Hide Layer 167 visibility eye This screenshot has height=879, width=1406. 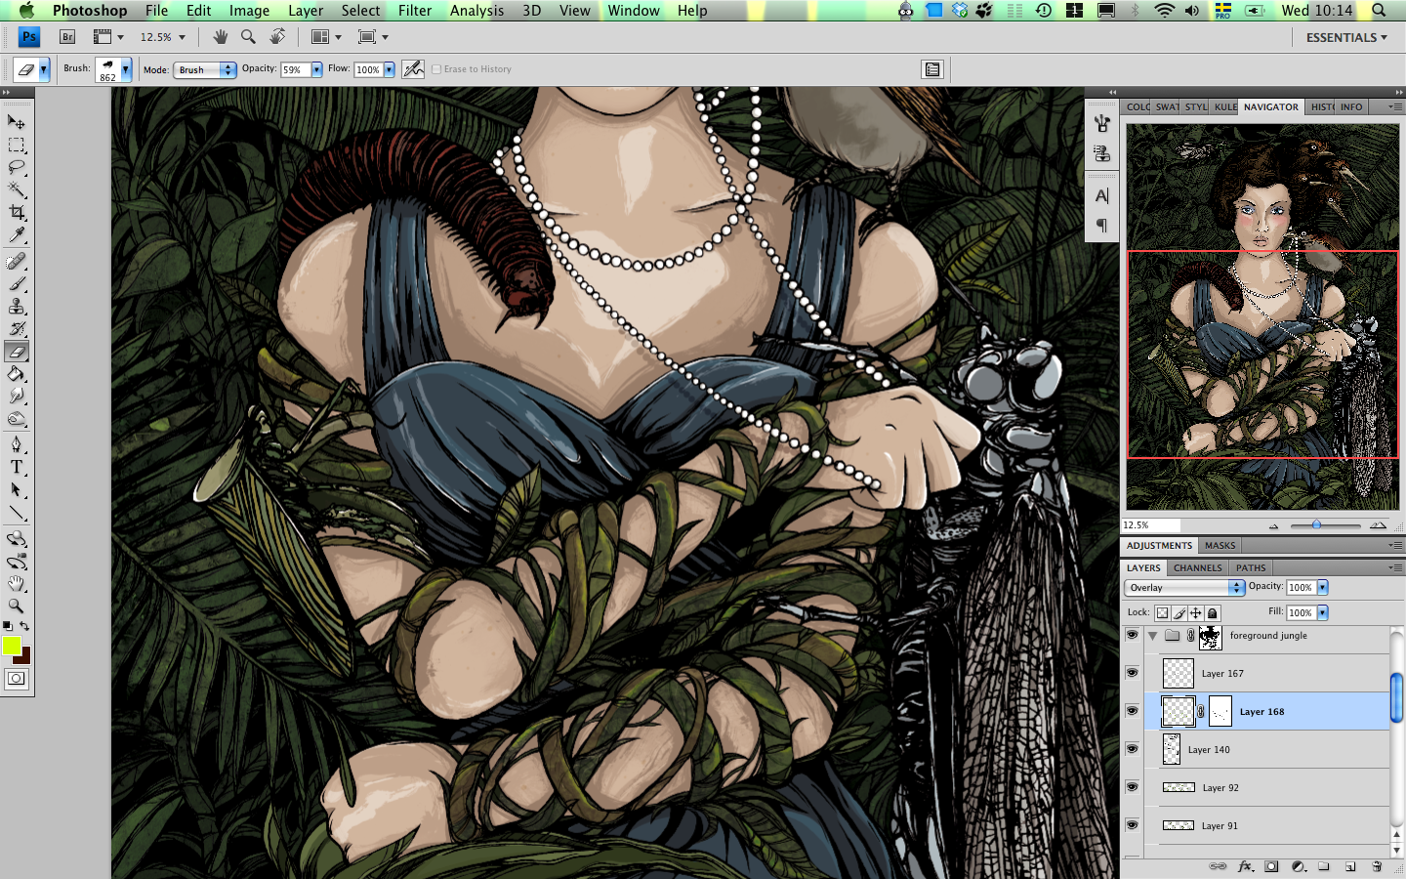(x=1132, y=673)
